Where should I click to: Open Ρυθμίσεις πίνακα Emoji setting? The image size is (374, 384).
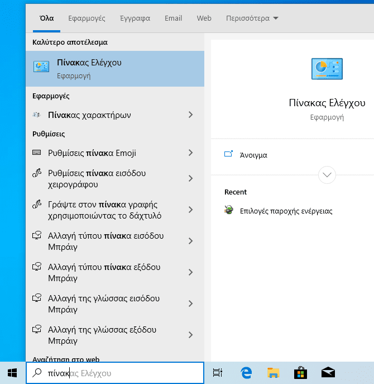(115, 153)
